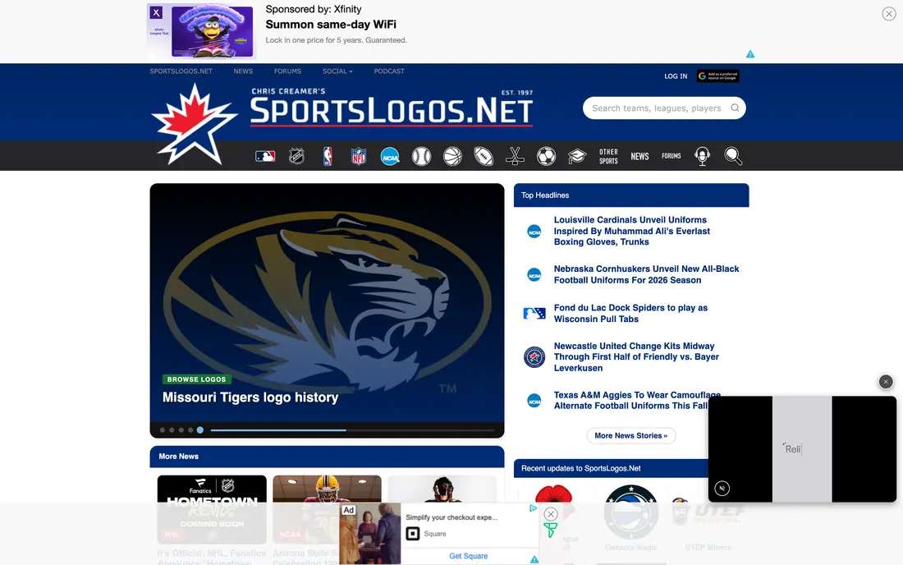Screen dimensions: 903x565
Task: Open SPORTSLOGOS.NET top menu link
Action: pos(181,71)
